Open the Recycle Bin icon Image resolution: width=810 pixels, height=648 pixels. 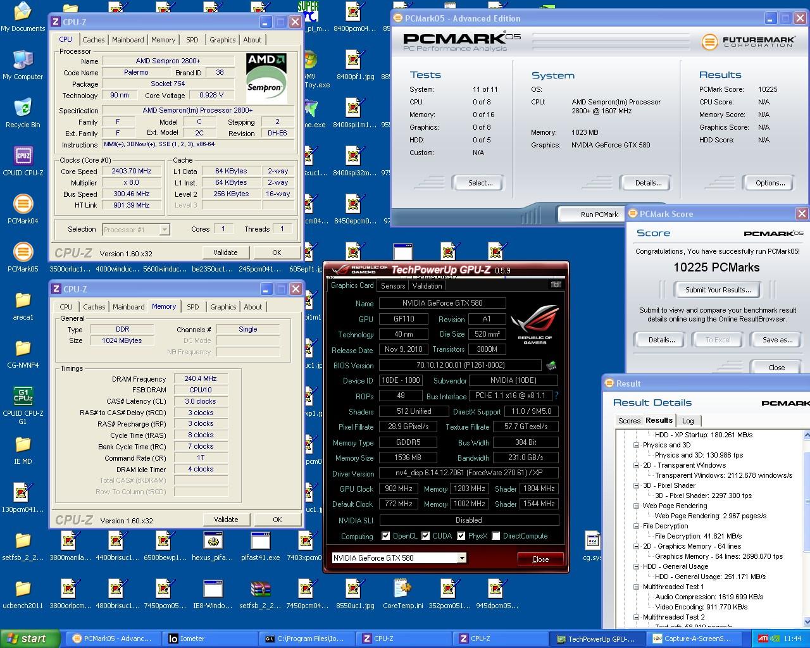click(x=23, y=112)
